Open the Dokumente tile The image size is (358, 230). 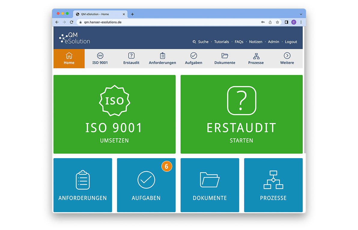(x=210, y=185)
